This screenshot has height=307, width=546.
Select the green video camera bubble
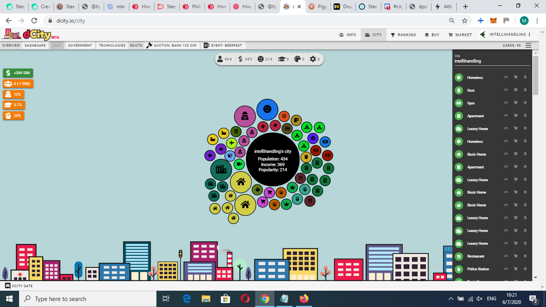pos(239,164)
